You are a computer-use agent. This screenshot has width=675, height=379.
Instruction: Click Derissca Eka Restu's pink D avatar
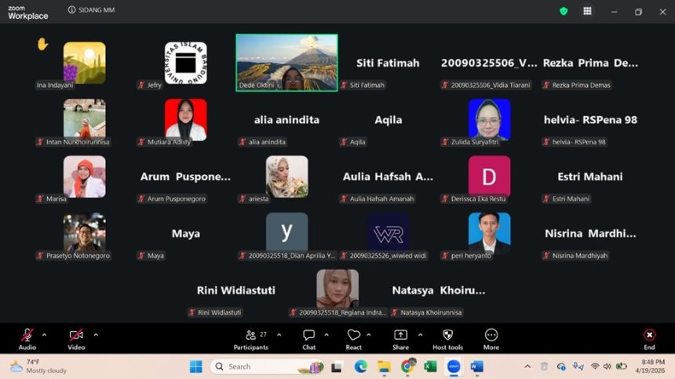(489, 176)
